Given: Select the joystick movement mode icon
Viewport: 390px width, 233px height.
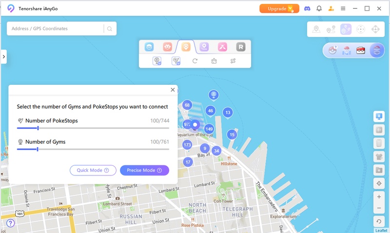Looking at the screenshot, I should pyautogui.click(x=360, y=29).
